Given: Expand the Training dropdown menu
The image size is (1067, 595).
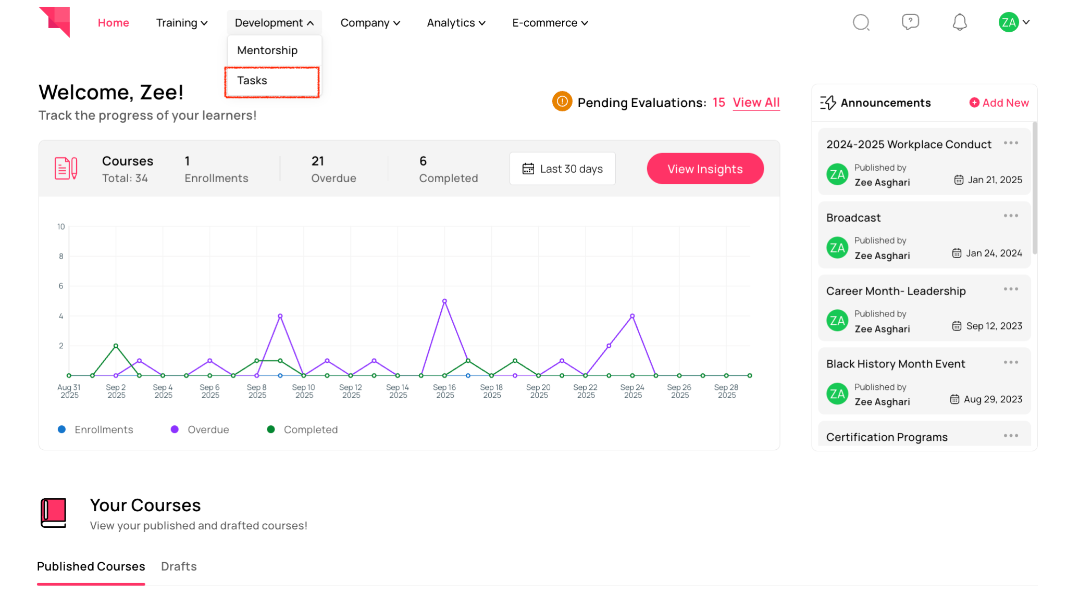Looking at the screenshot, I should (x=182, y=23).
